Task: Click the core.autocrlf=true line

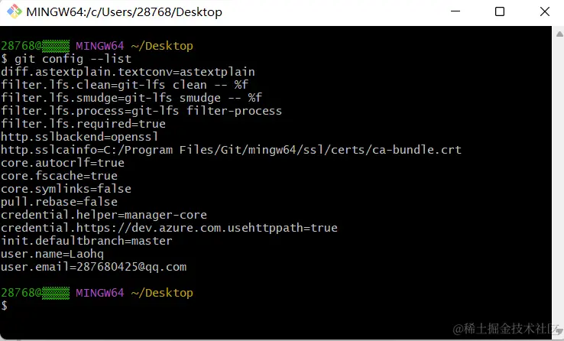Action: [x=63, y=163]
